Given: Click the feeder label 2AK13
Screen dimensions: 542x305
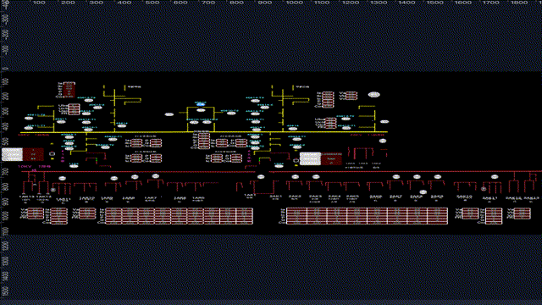Looking at the screenshot, I should point(531,198).
